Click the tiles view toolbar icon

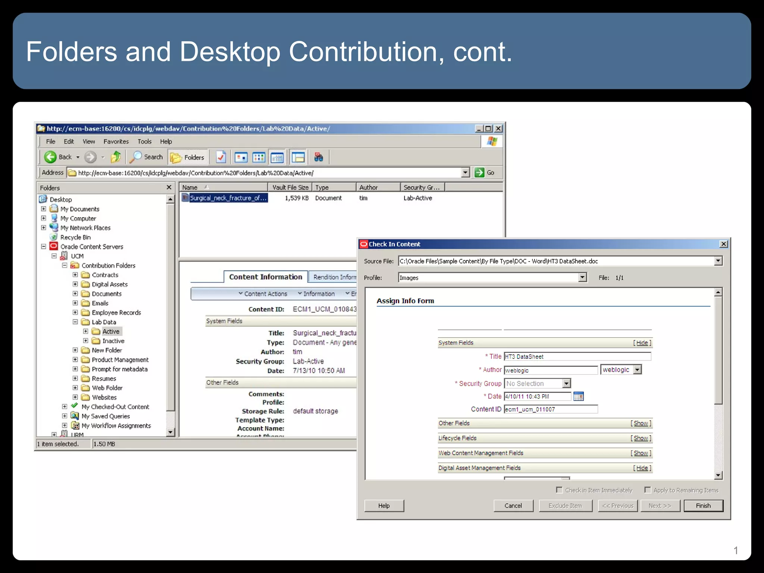(x=241, y=157)
